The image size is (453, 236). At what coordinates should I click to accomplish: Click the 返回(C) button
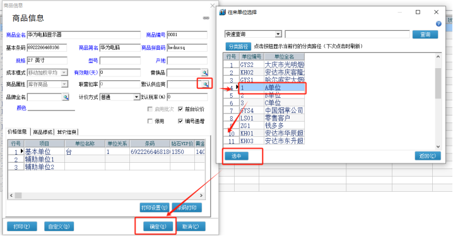(x=428, y=156)
